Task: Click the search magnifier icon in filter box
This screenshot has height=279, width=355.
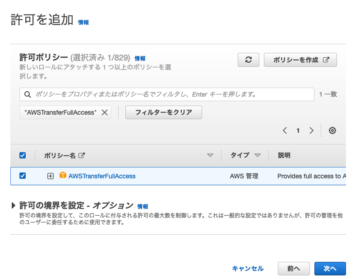Action: pos(28,94)
